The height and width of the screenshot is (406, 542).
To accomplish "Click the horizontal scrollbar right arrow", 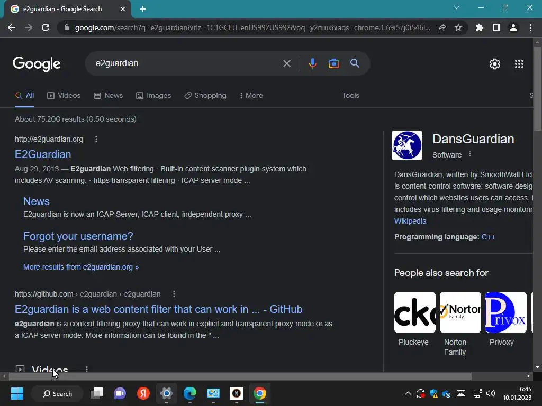I will pos(529,376).
